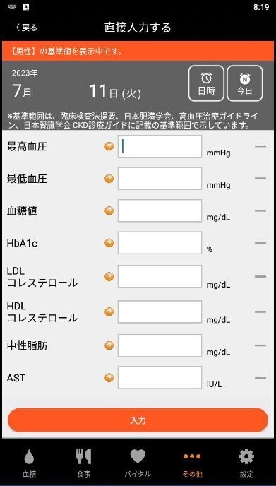The image size is (276, 486).
Task: Tap help icon beside 最低血圧
Action: coord(109,179)
